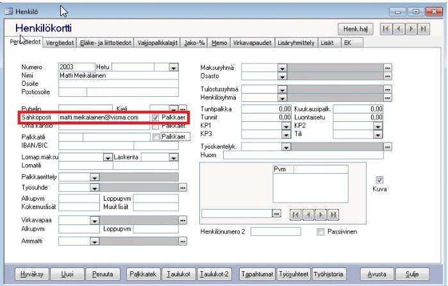This screenshot has height=286, width=448.
Task: Enable the Passiivinen checkbox
Action: coord(320,231)
